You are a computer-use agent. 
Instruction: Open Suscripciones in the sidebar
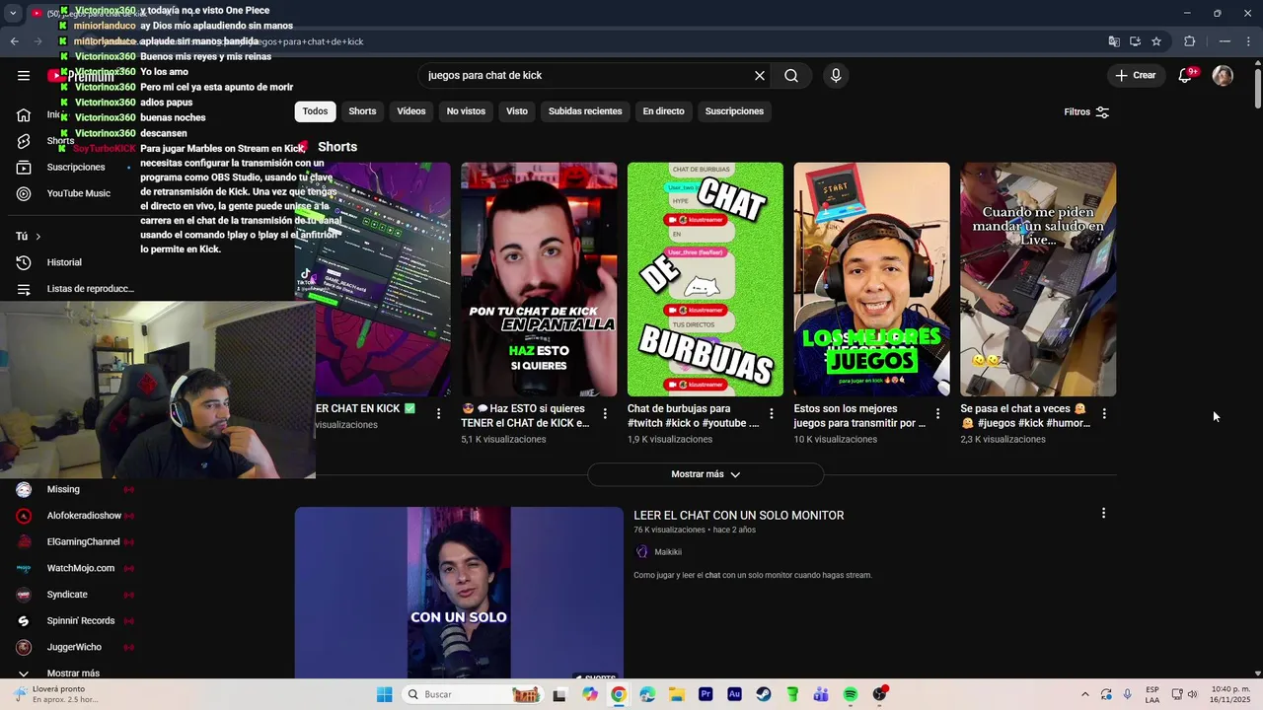tap(75, 167)
